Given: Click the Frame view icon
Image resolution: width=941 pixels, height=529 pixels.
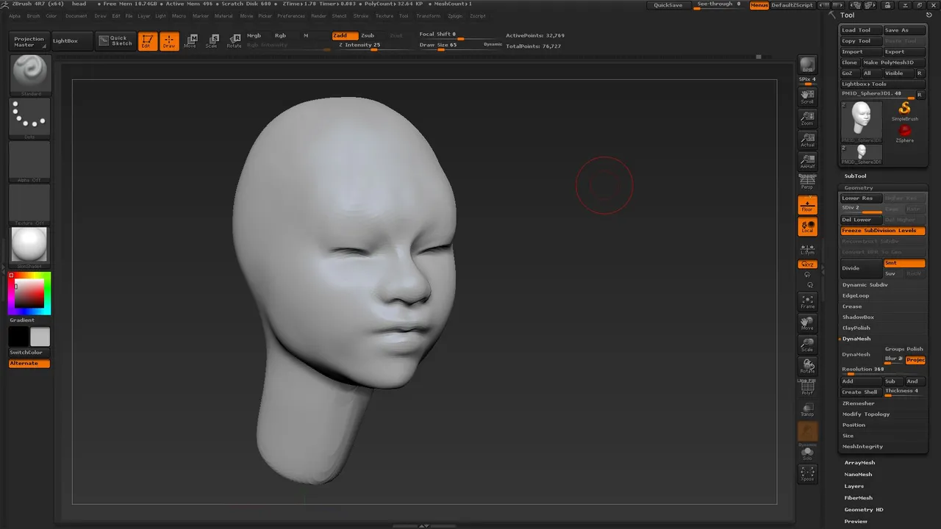Looking at the screenshot, I should 807,302.
